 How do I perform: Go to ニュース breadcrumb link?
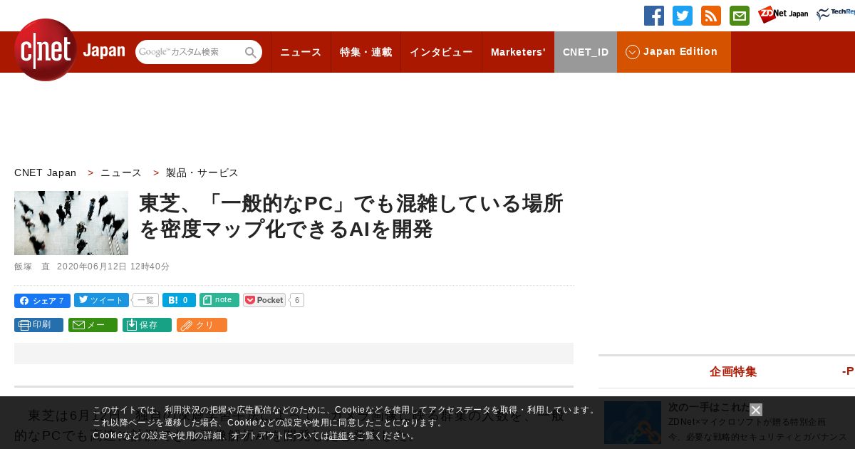click(x=121, y=172)
